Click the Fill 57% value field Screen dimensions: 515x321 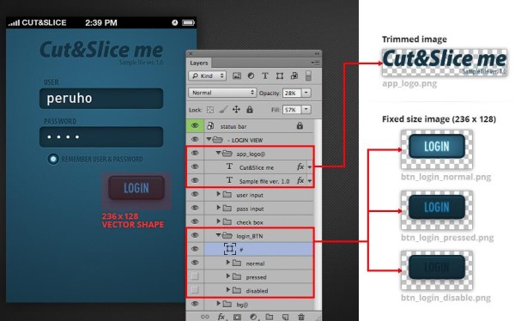tap(292, 109)
